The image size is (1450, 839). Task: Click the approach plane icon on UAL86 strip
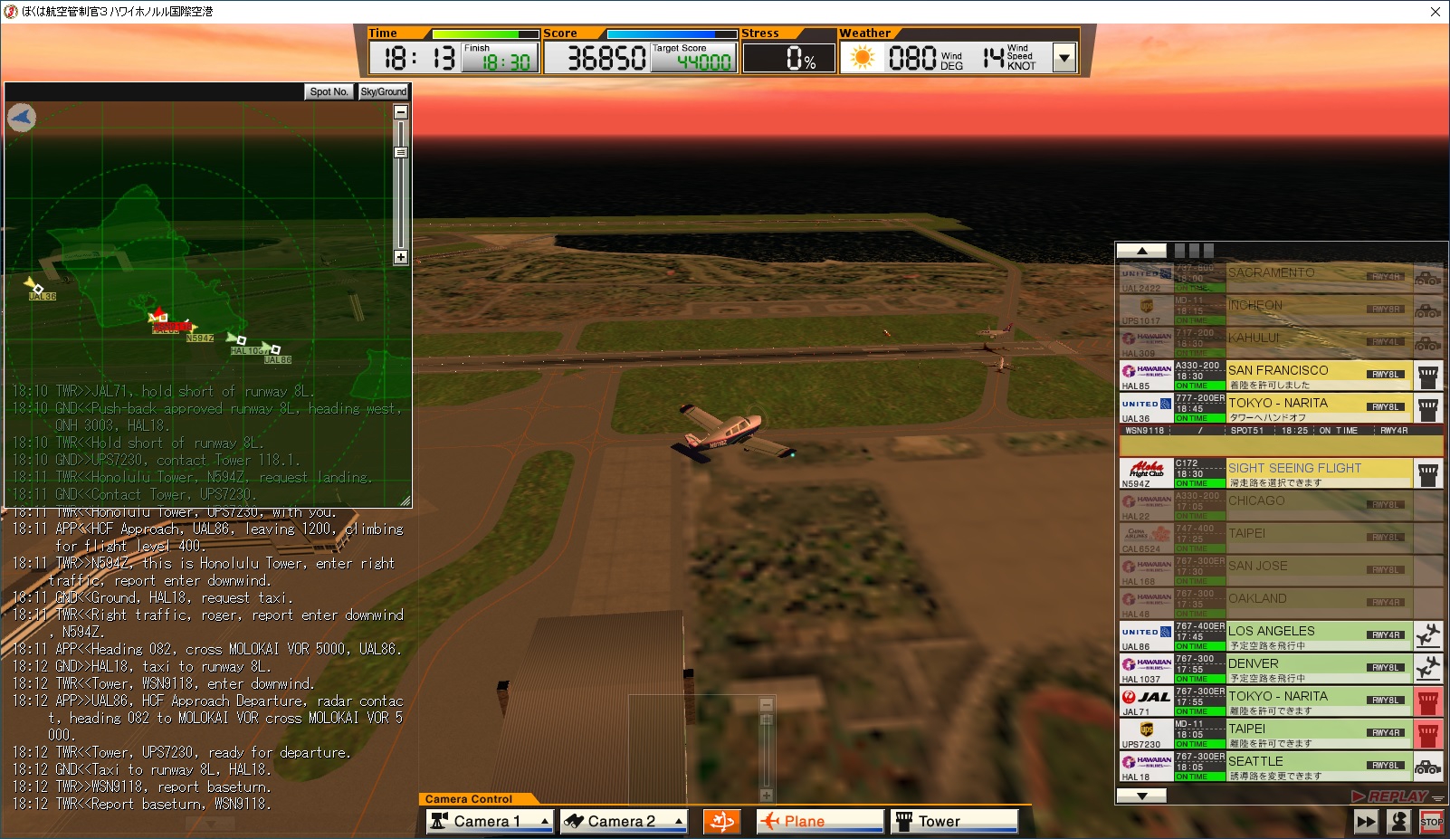tap(1428, 636)
